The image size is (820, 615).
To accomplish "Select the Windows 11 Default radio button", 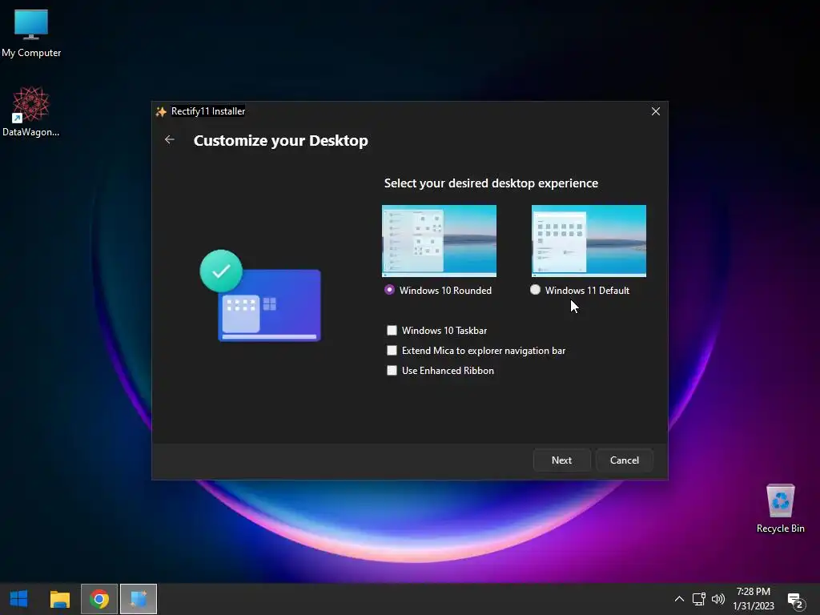I will tap(535, 290).
